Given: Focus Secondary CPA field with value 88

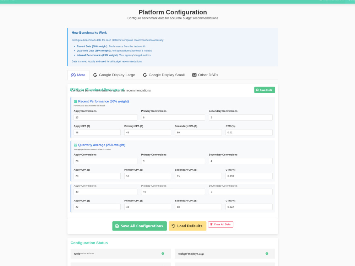Looking at the screenshot, I should [x=198, y=207].
